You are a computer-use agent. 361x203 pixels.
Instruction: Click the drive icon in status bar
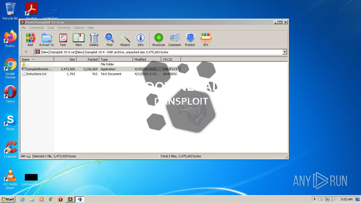click(x=23, y=156)
